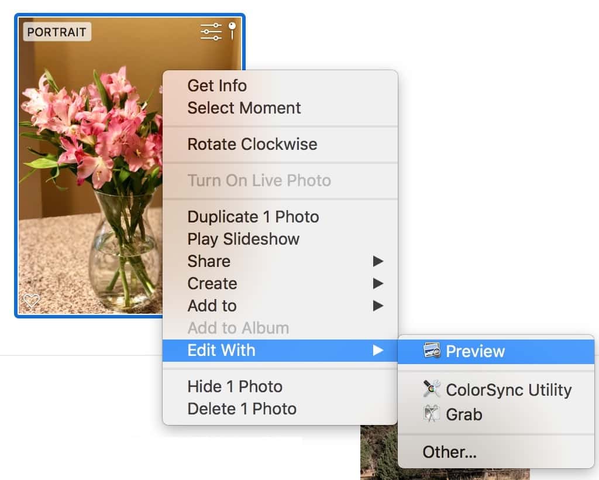Click the ColorSync Utility icon
599x480 pixels.
pos(432,389)
